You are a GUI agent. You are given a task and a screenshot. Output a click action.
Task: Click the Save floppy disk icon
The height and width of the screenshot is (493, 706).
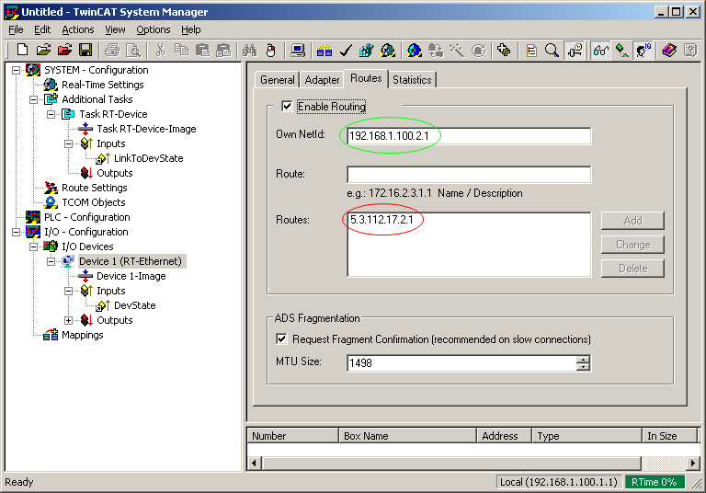click(x=85, y=50)
